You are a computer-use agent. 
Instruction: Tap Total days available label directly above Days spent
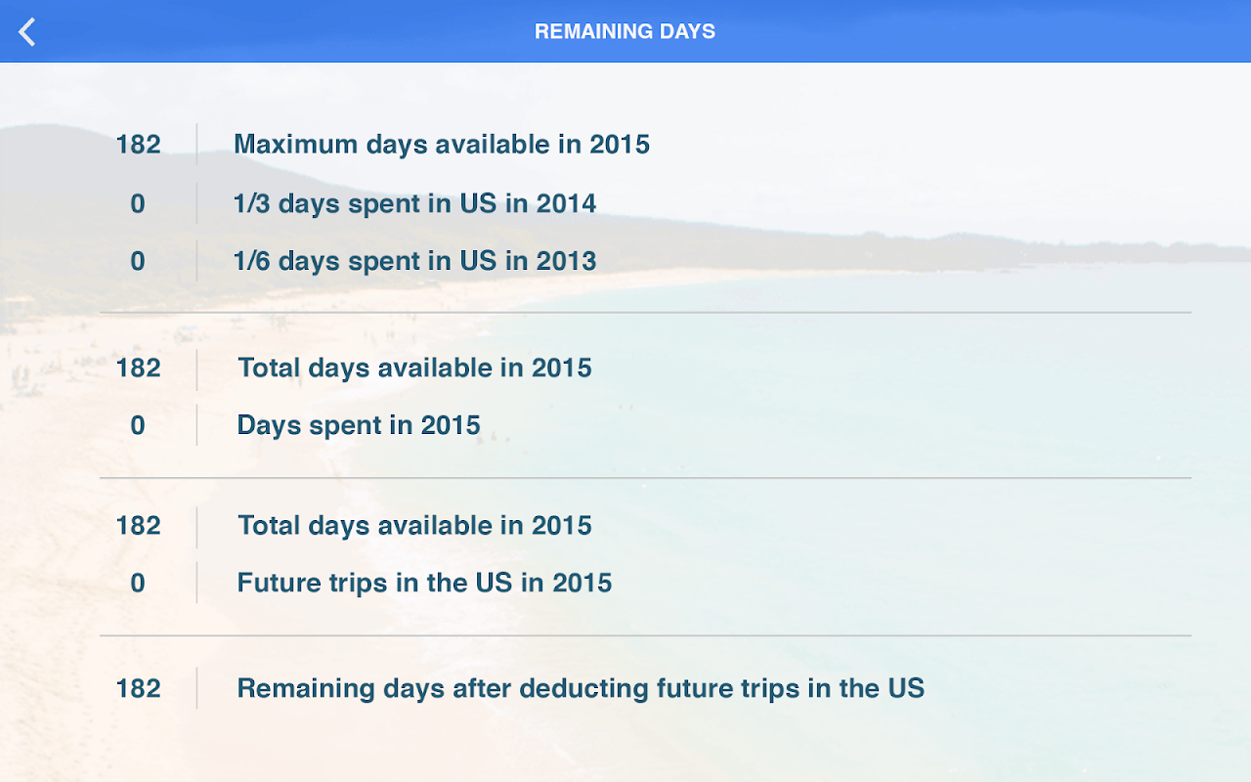414,368
